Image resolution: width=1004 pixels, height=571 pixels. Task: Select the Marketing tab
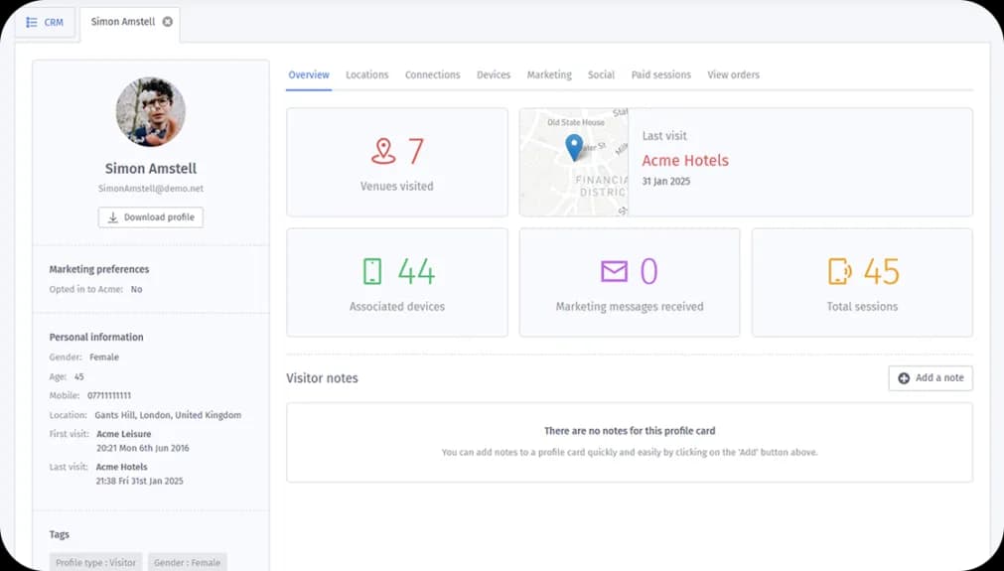[549, 74]
